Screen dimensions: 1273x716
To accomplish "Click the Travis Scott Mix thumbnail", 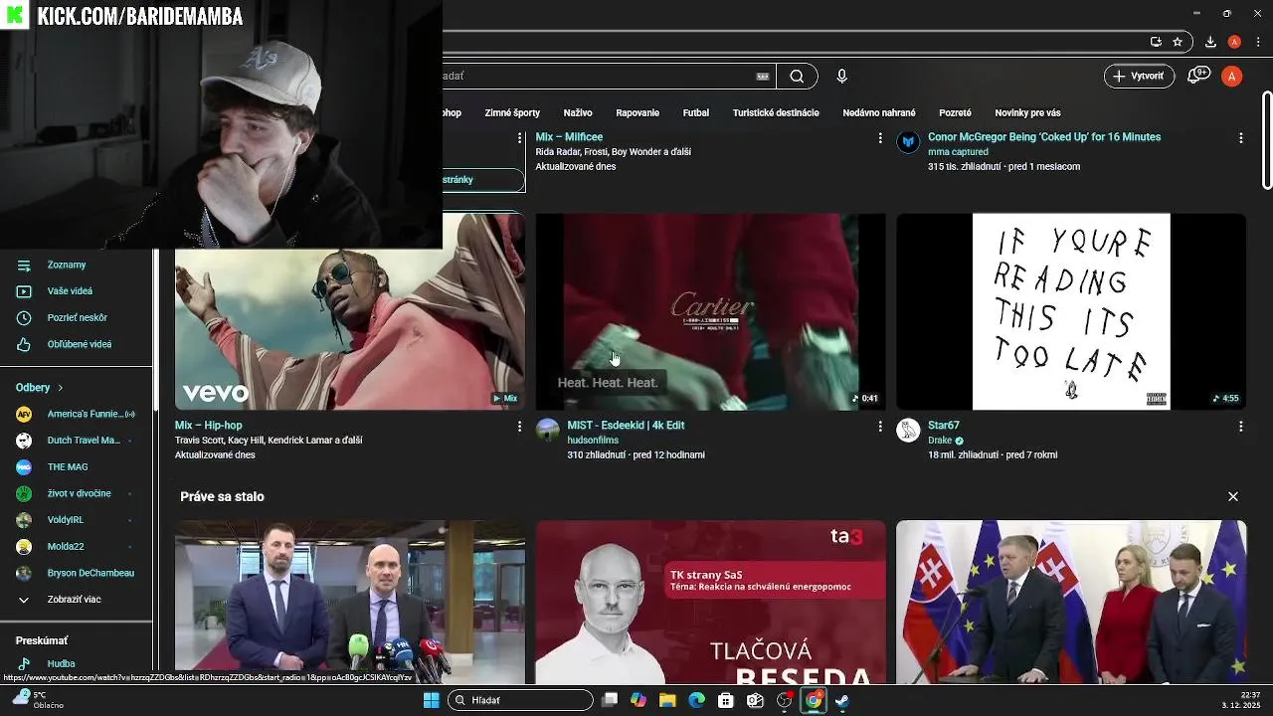I will [350, 311].
